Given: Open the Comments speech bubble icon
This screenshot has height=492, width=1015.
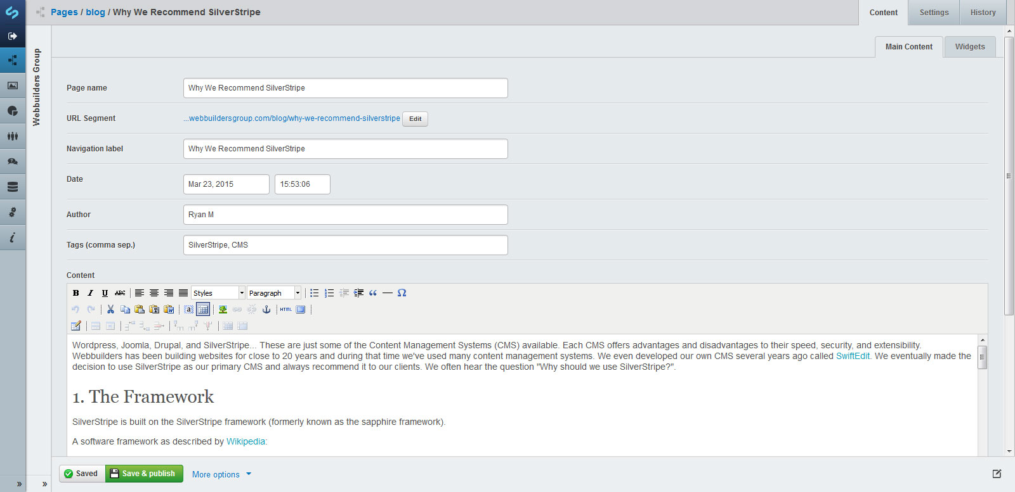Looking at the screenshot, I should click(13, 161).
